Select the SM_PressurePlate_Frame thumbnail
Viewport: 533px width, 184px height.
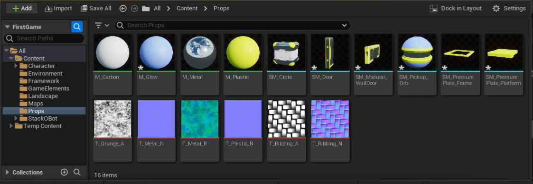(x=460, y=52)
